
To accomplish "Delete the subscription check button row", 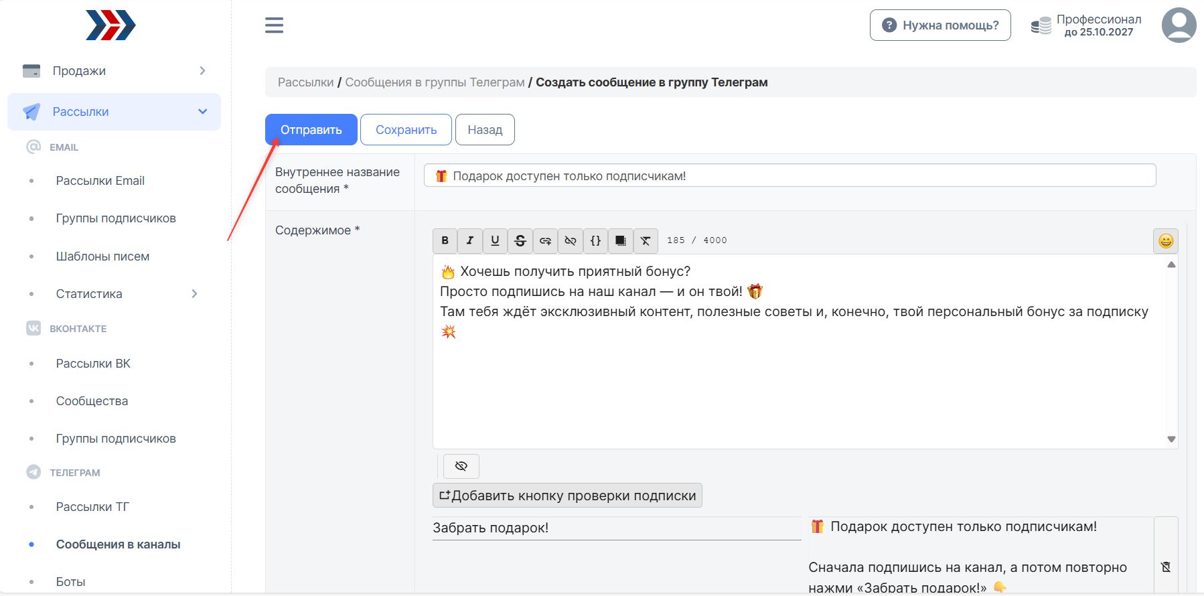I will (x=1165, y=567).
